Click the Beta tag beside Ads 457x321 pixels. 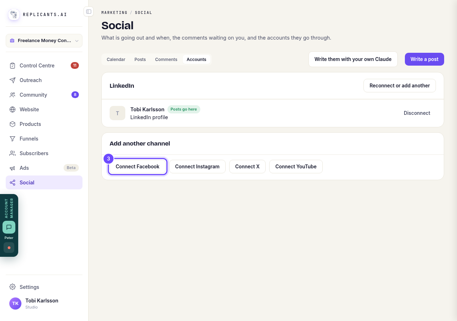[x=71, y=168]
